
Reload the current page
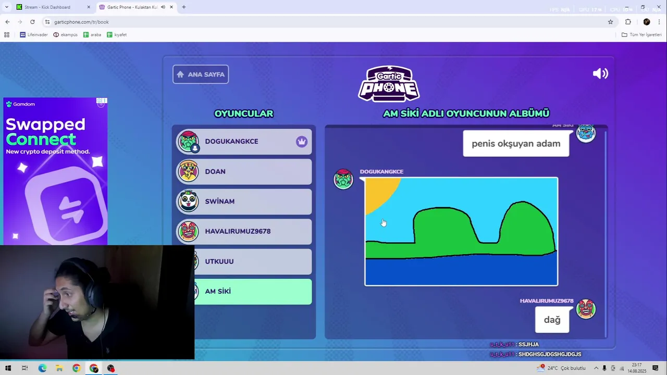click(32, 22)
